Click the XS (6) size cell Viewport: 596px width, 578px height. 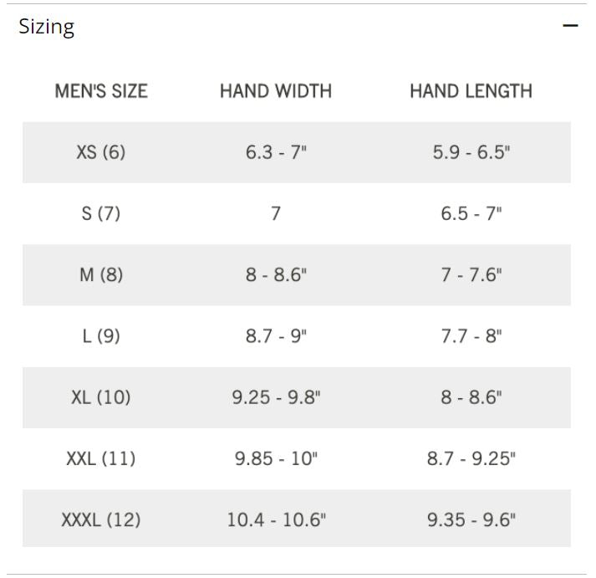click(101, 152)
